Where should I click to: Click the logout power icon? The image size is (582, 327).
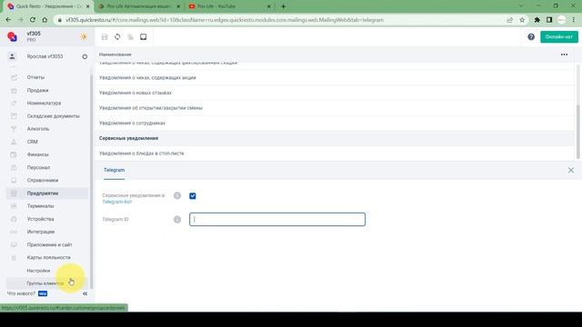(x=85, y=56)
